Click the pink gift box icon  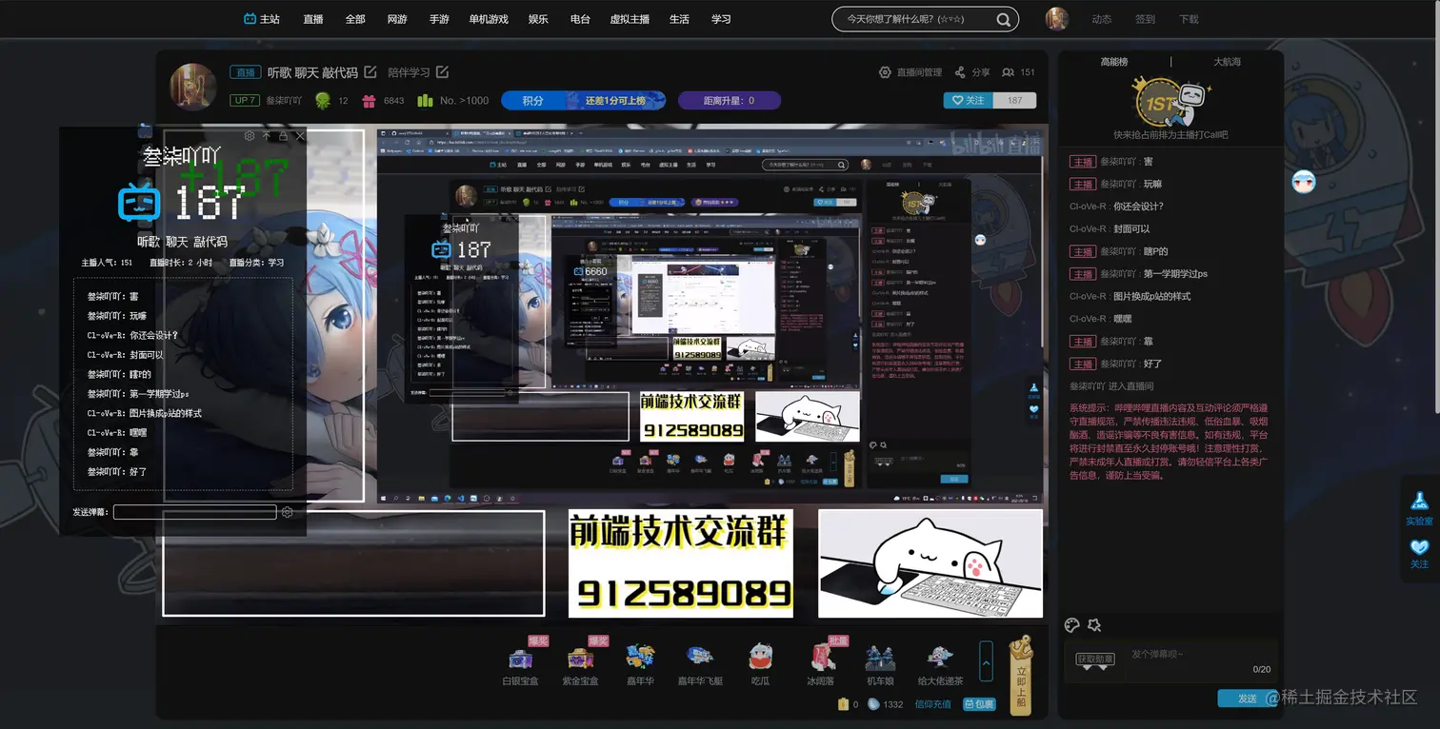[x=370, y=100]
